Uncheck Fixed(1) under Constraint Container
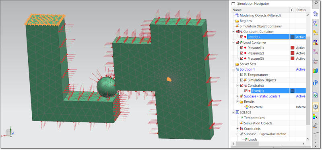322x150 pixels. pos(242,37)
